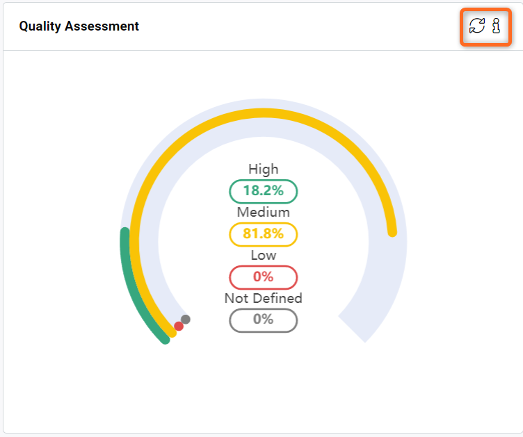The width and height of the screenshot is (523, 437).
Task: Click the red Low dot on gauge
Action: pos(179,326)
